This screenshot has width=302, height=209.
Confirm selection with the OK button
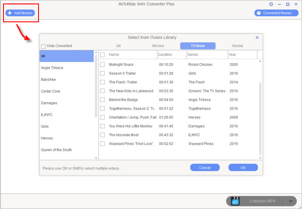[x=243, y=168]
